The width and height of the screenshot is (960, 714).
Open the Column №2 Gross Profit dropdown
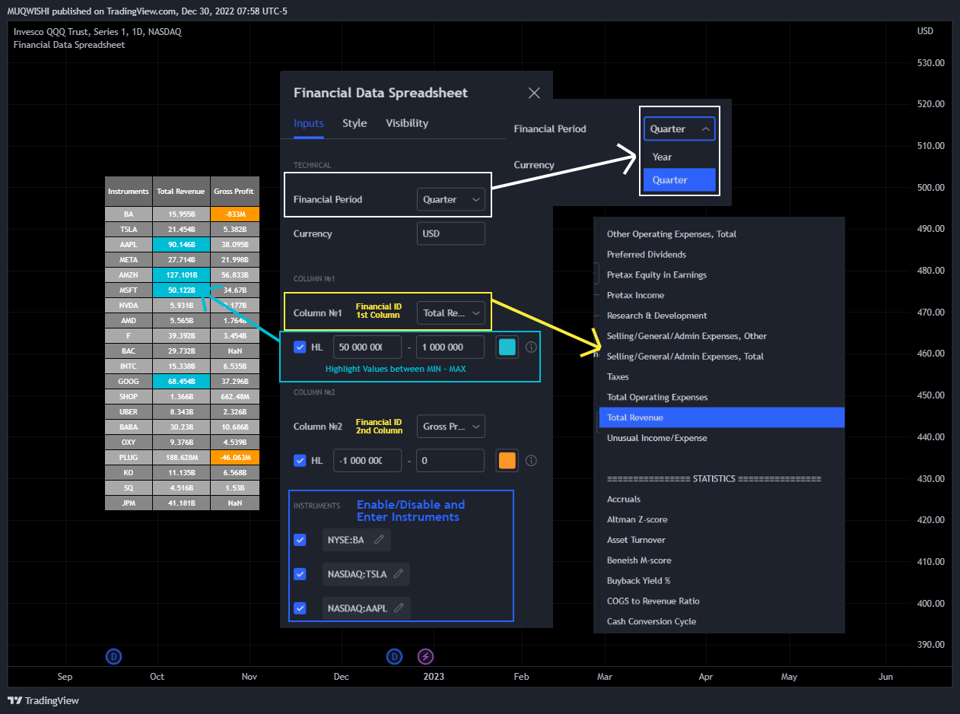click(x=451, y=427)
